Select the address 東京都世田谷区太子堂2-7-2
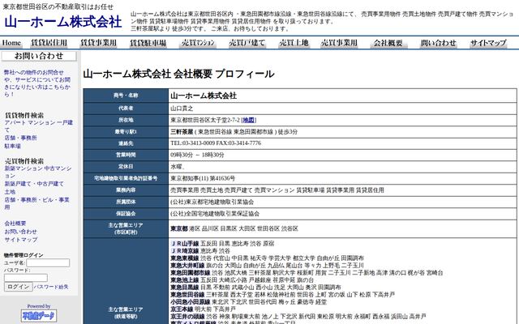519x324 pixels. click(205, 120)
